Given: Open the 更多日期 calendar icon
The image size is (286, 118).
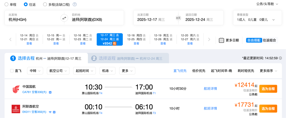Looking at the screenshot, I should [x=222, y=40].
